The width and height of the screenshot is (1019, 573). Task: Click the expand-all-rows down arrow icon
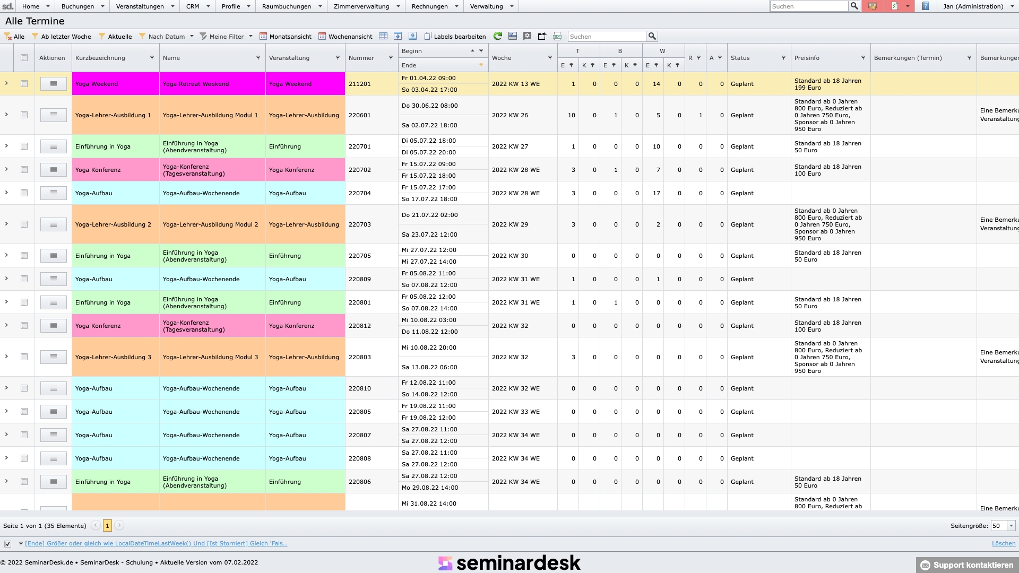pos(398,36)
